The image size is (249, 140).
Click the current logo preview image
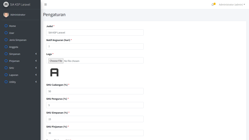click(x=54, y=72)
